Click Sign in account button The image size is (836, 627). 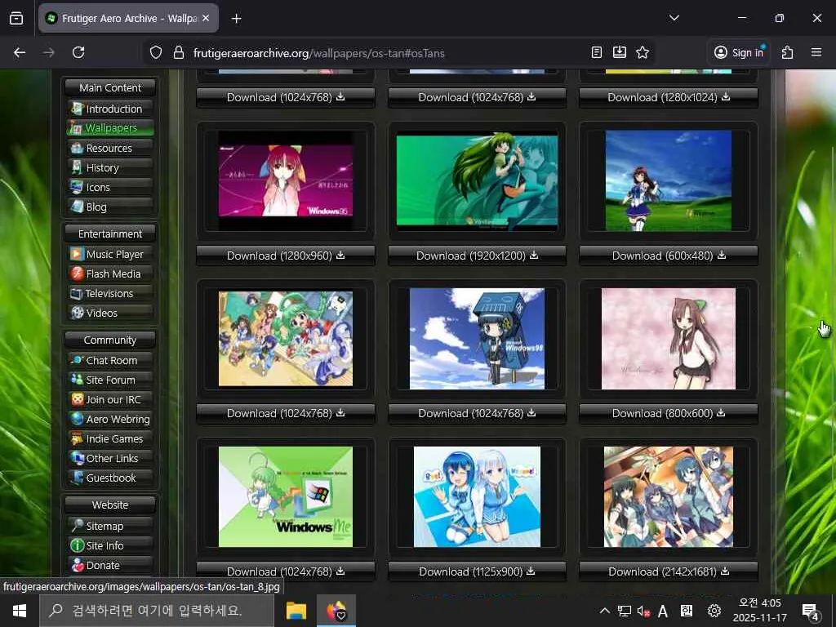(738, 52)
